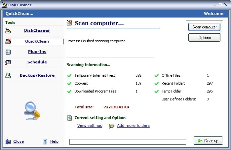Click the Close link
Viewport: 231px width, 150px height.
point(19,141)
